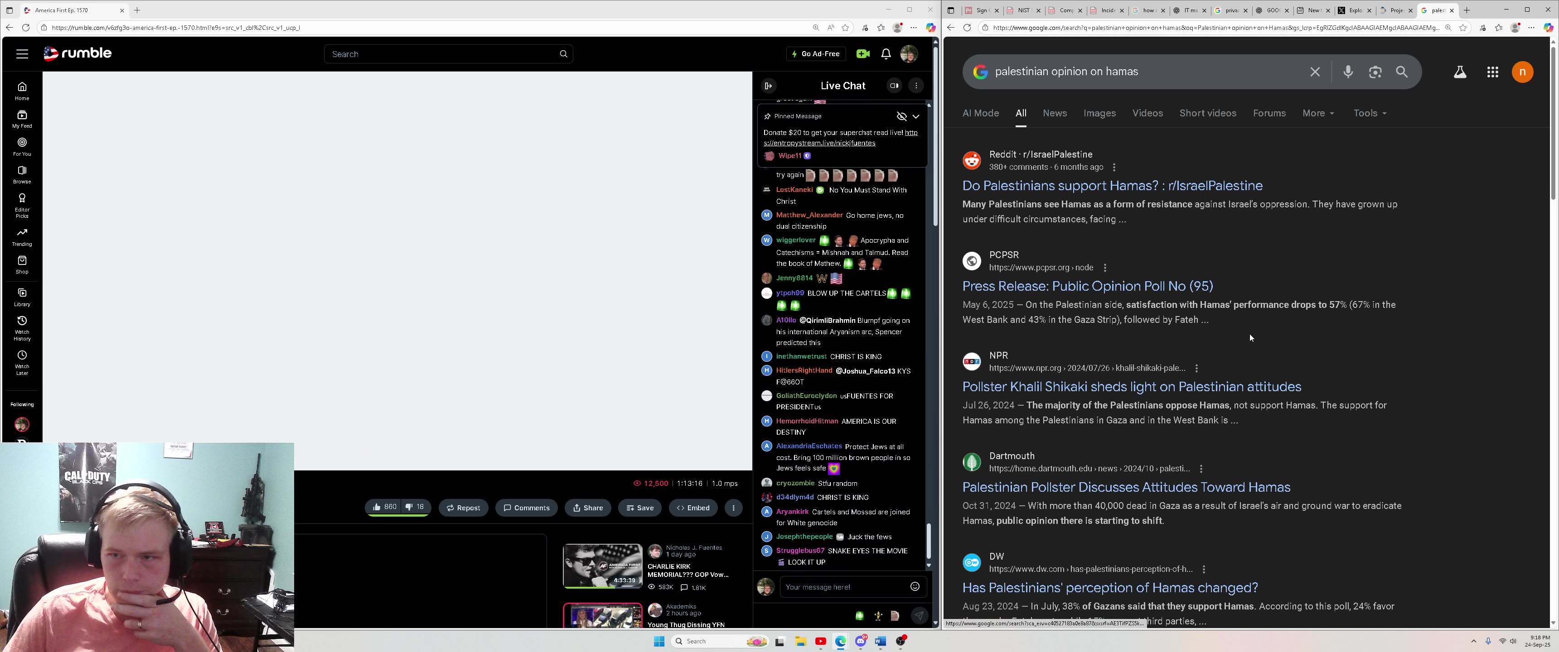Viewport: 1559px width, 652px height.
Task: Open Google apps grid
Action: pyautogui.click(x=1493, y=72)
